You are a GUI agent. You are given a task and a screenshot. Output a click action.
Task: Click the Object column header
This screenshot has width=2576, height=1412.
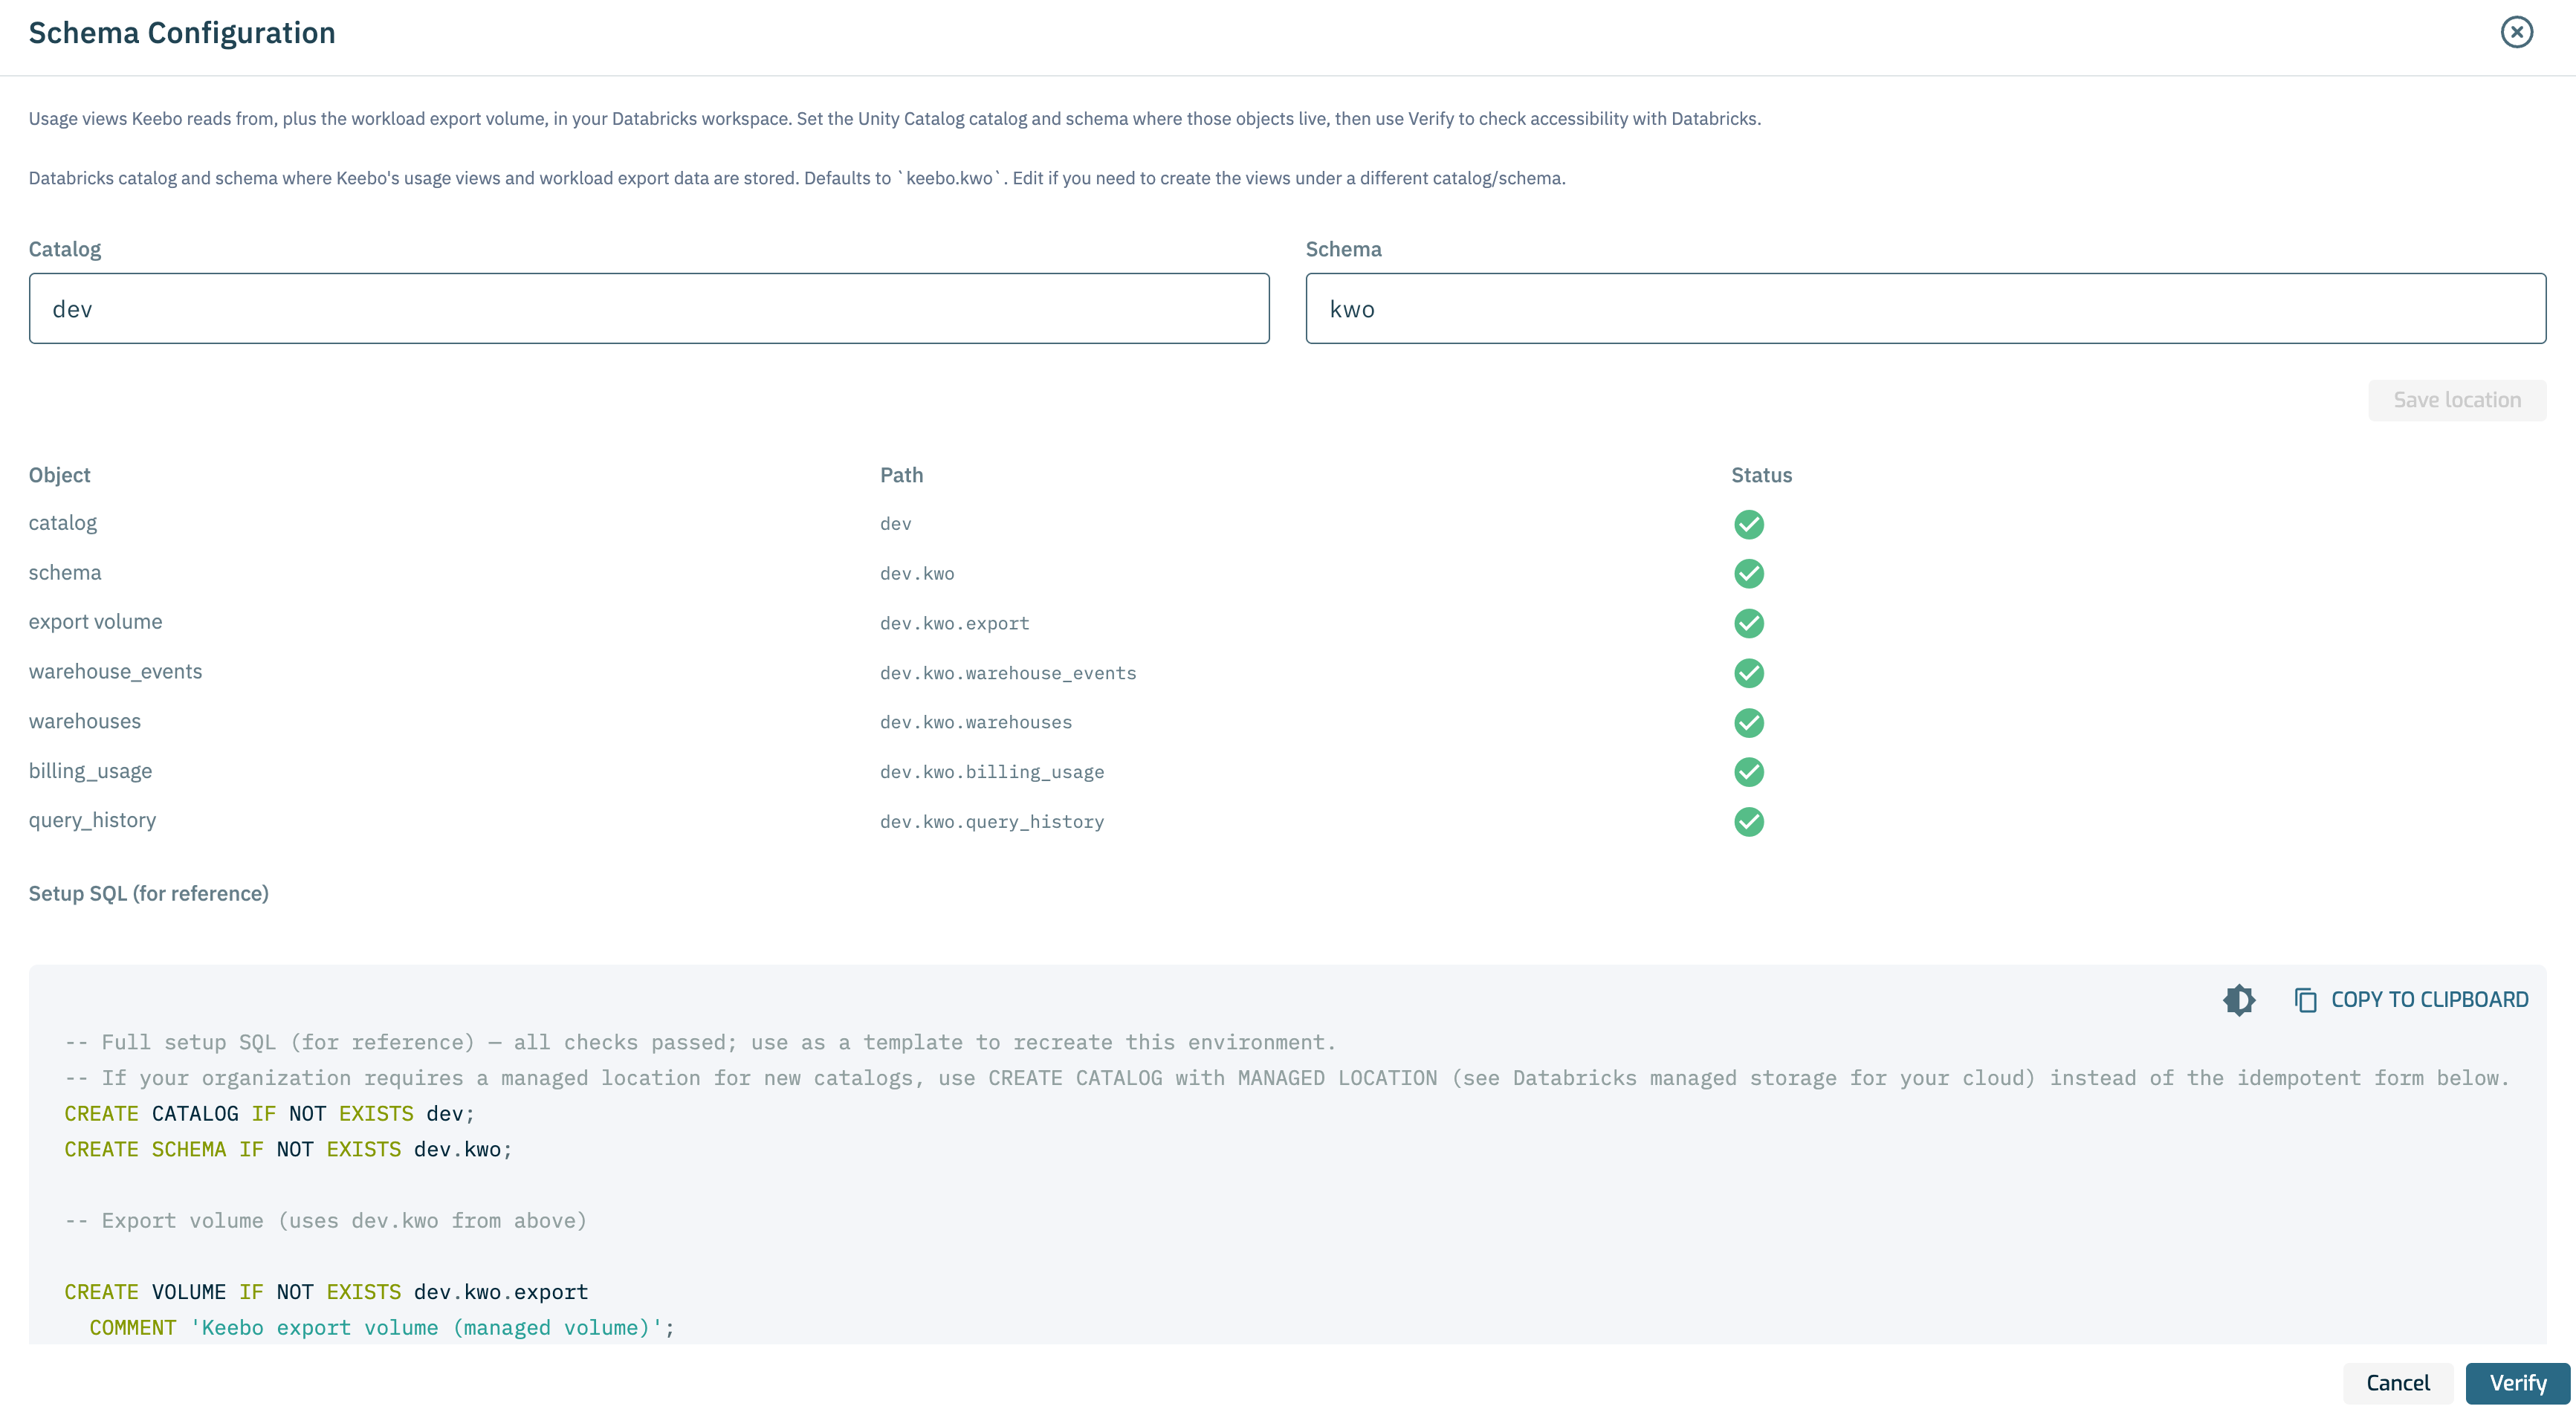59,475
